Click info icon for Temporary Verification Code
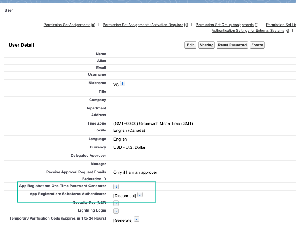The width and height of the screenshot is (296, 229). tap(136, 219)
